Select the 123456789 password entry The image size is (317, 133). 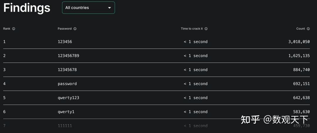[x=68, y=56]
